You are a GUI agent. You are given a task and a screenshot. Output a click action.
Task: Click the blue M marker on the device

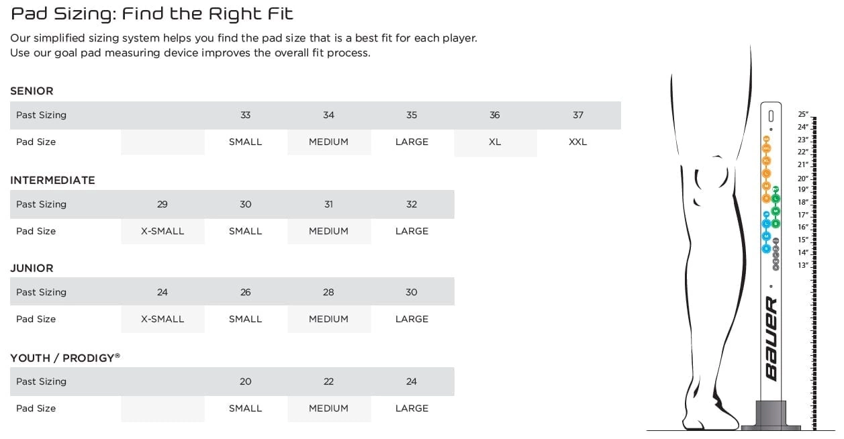click(x=766, y=236)
